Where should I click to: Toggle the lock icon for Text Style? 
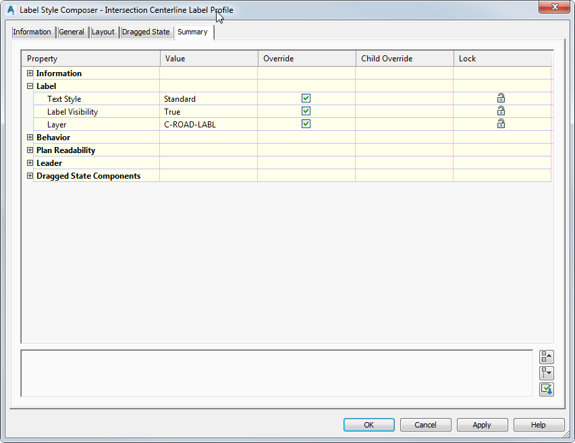[501, 98]
